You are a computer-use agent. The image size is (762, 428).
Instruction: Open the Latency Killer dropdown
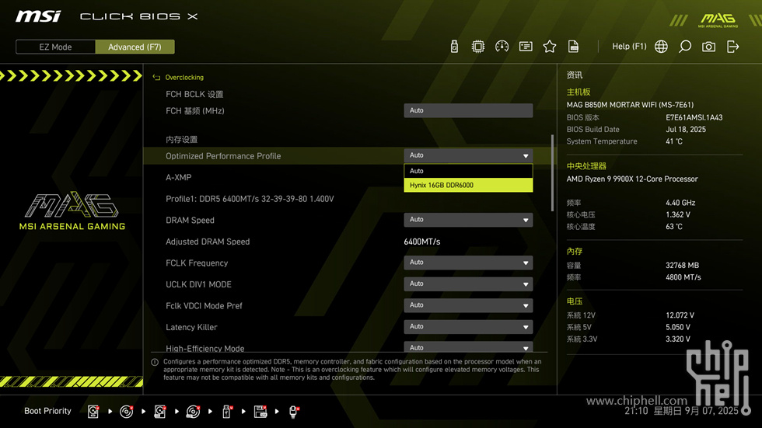tap(468, 326)
